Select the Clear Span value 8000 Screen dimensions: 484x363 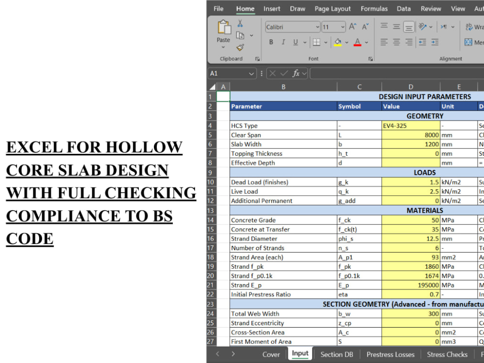(x=411, y=135)
